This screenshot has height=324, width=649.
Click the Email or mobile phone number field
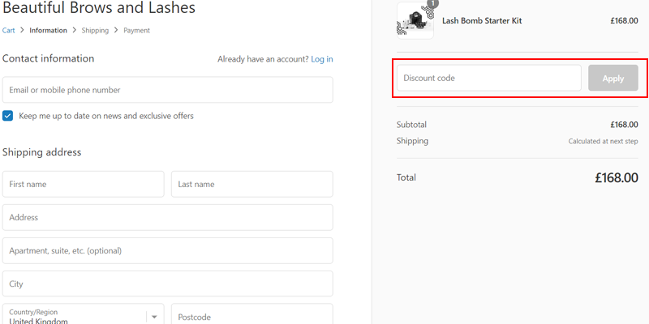click(x=167, y=90)
